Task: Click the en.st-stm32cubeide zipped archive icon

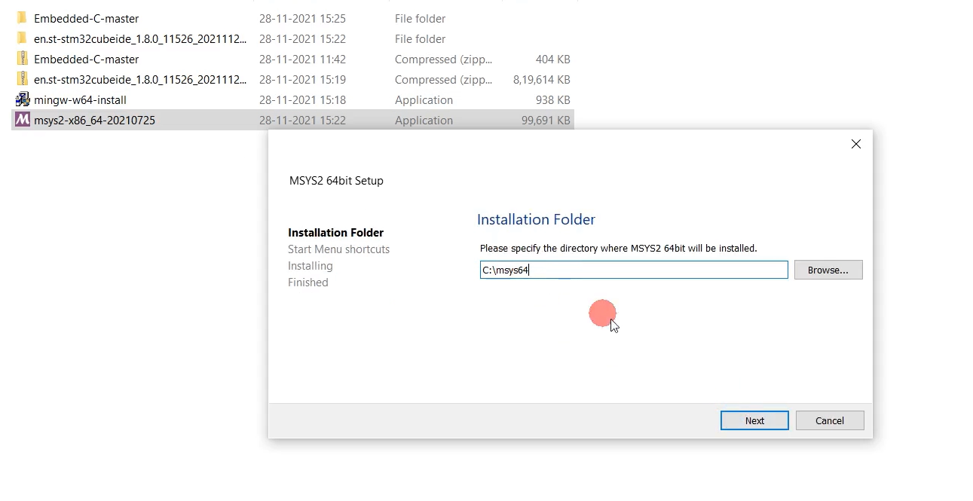Action: [x=22, y=79]
